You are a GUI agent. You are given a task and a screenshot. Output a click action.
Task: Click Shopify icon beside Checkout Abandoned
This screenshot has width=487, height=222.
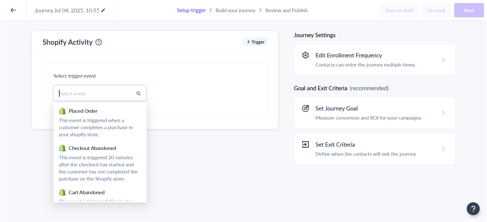coord(62,148)
